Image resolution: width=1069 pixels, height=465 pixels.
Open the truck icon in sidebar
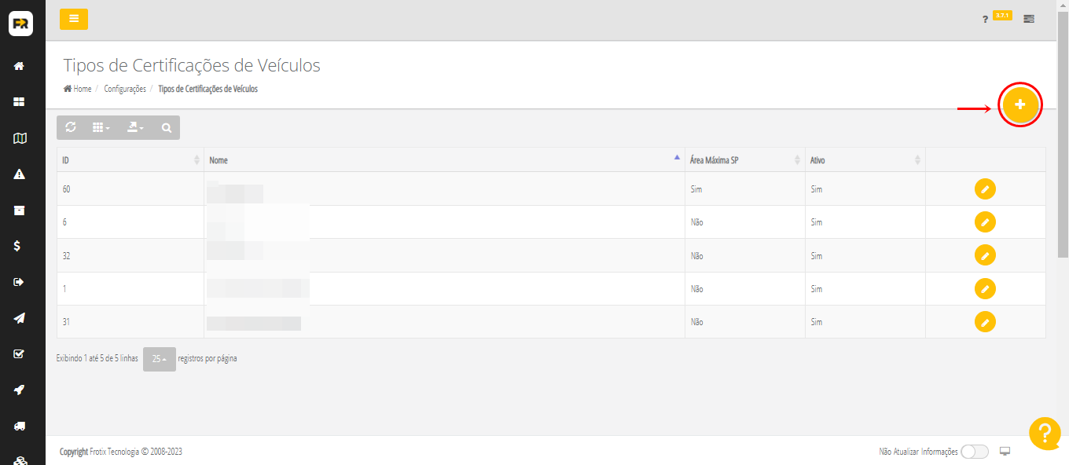pyautogui.click(x=20, y=426)
